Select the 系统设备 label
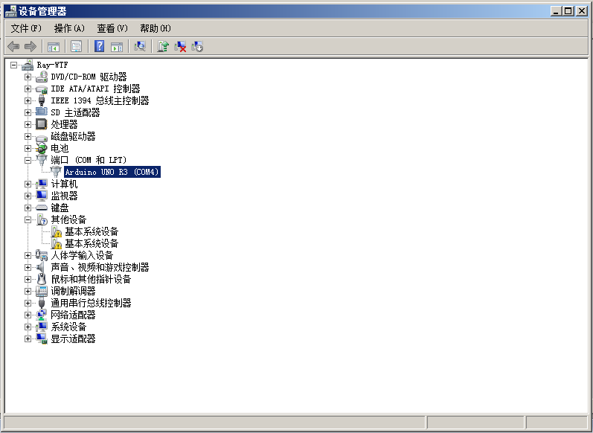 (69, 327)
